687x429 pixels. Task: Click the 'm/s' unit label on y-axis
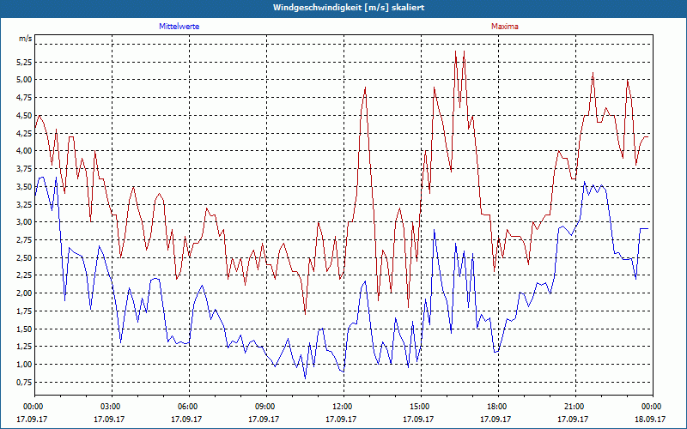point(26,39)
